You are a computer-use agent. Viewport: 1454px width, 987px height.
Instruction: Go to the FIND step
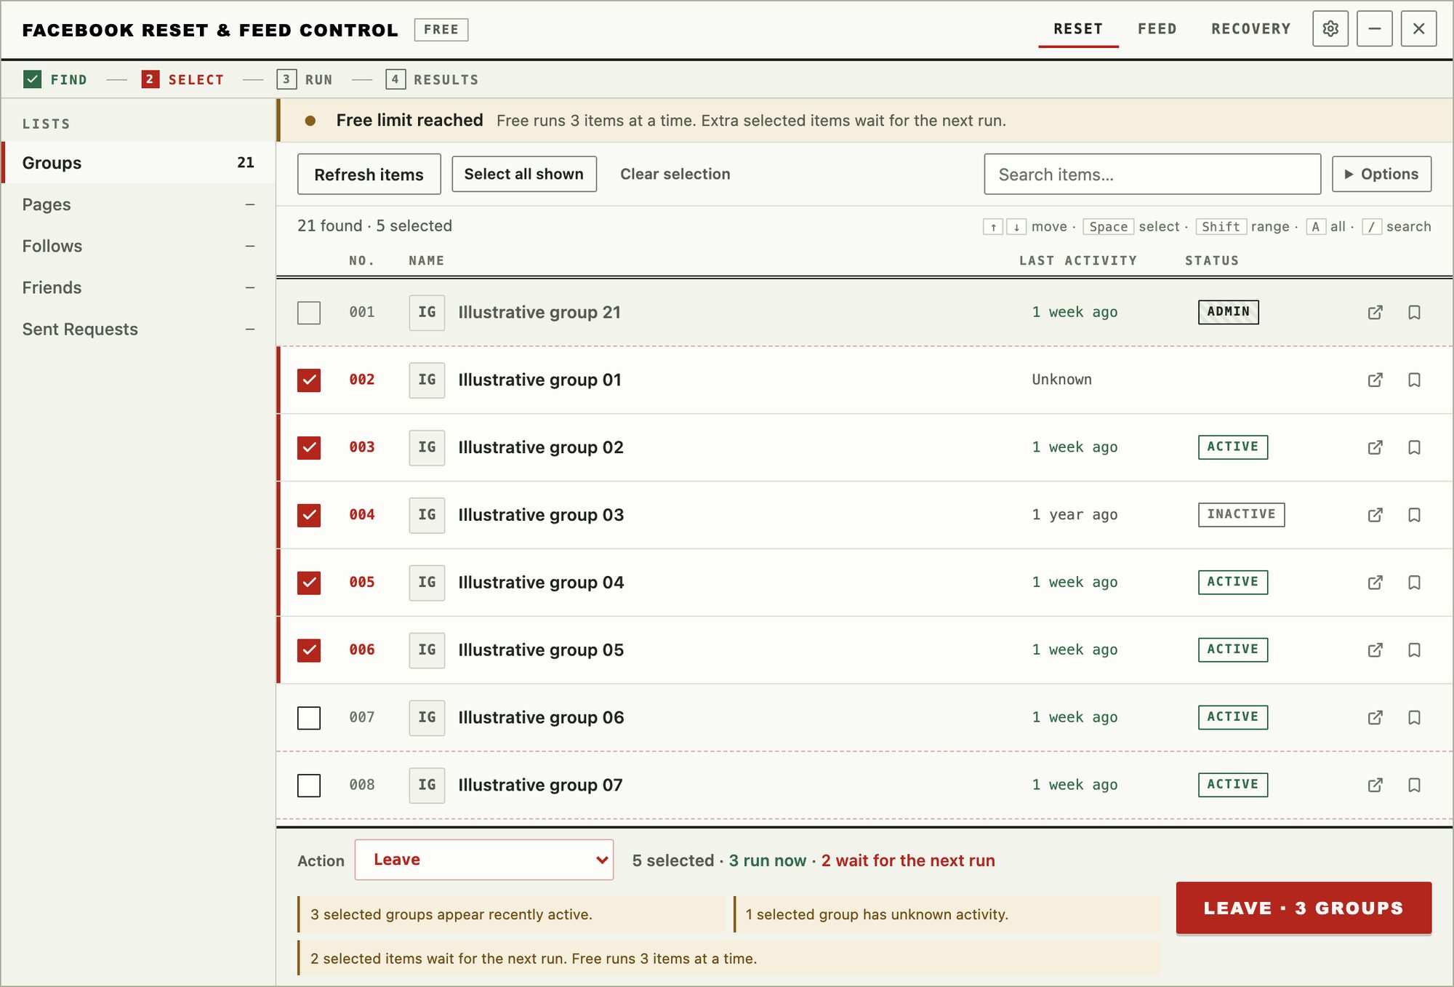tap(55, 79)
